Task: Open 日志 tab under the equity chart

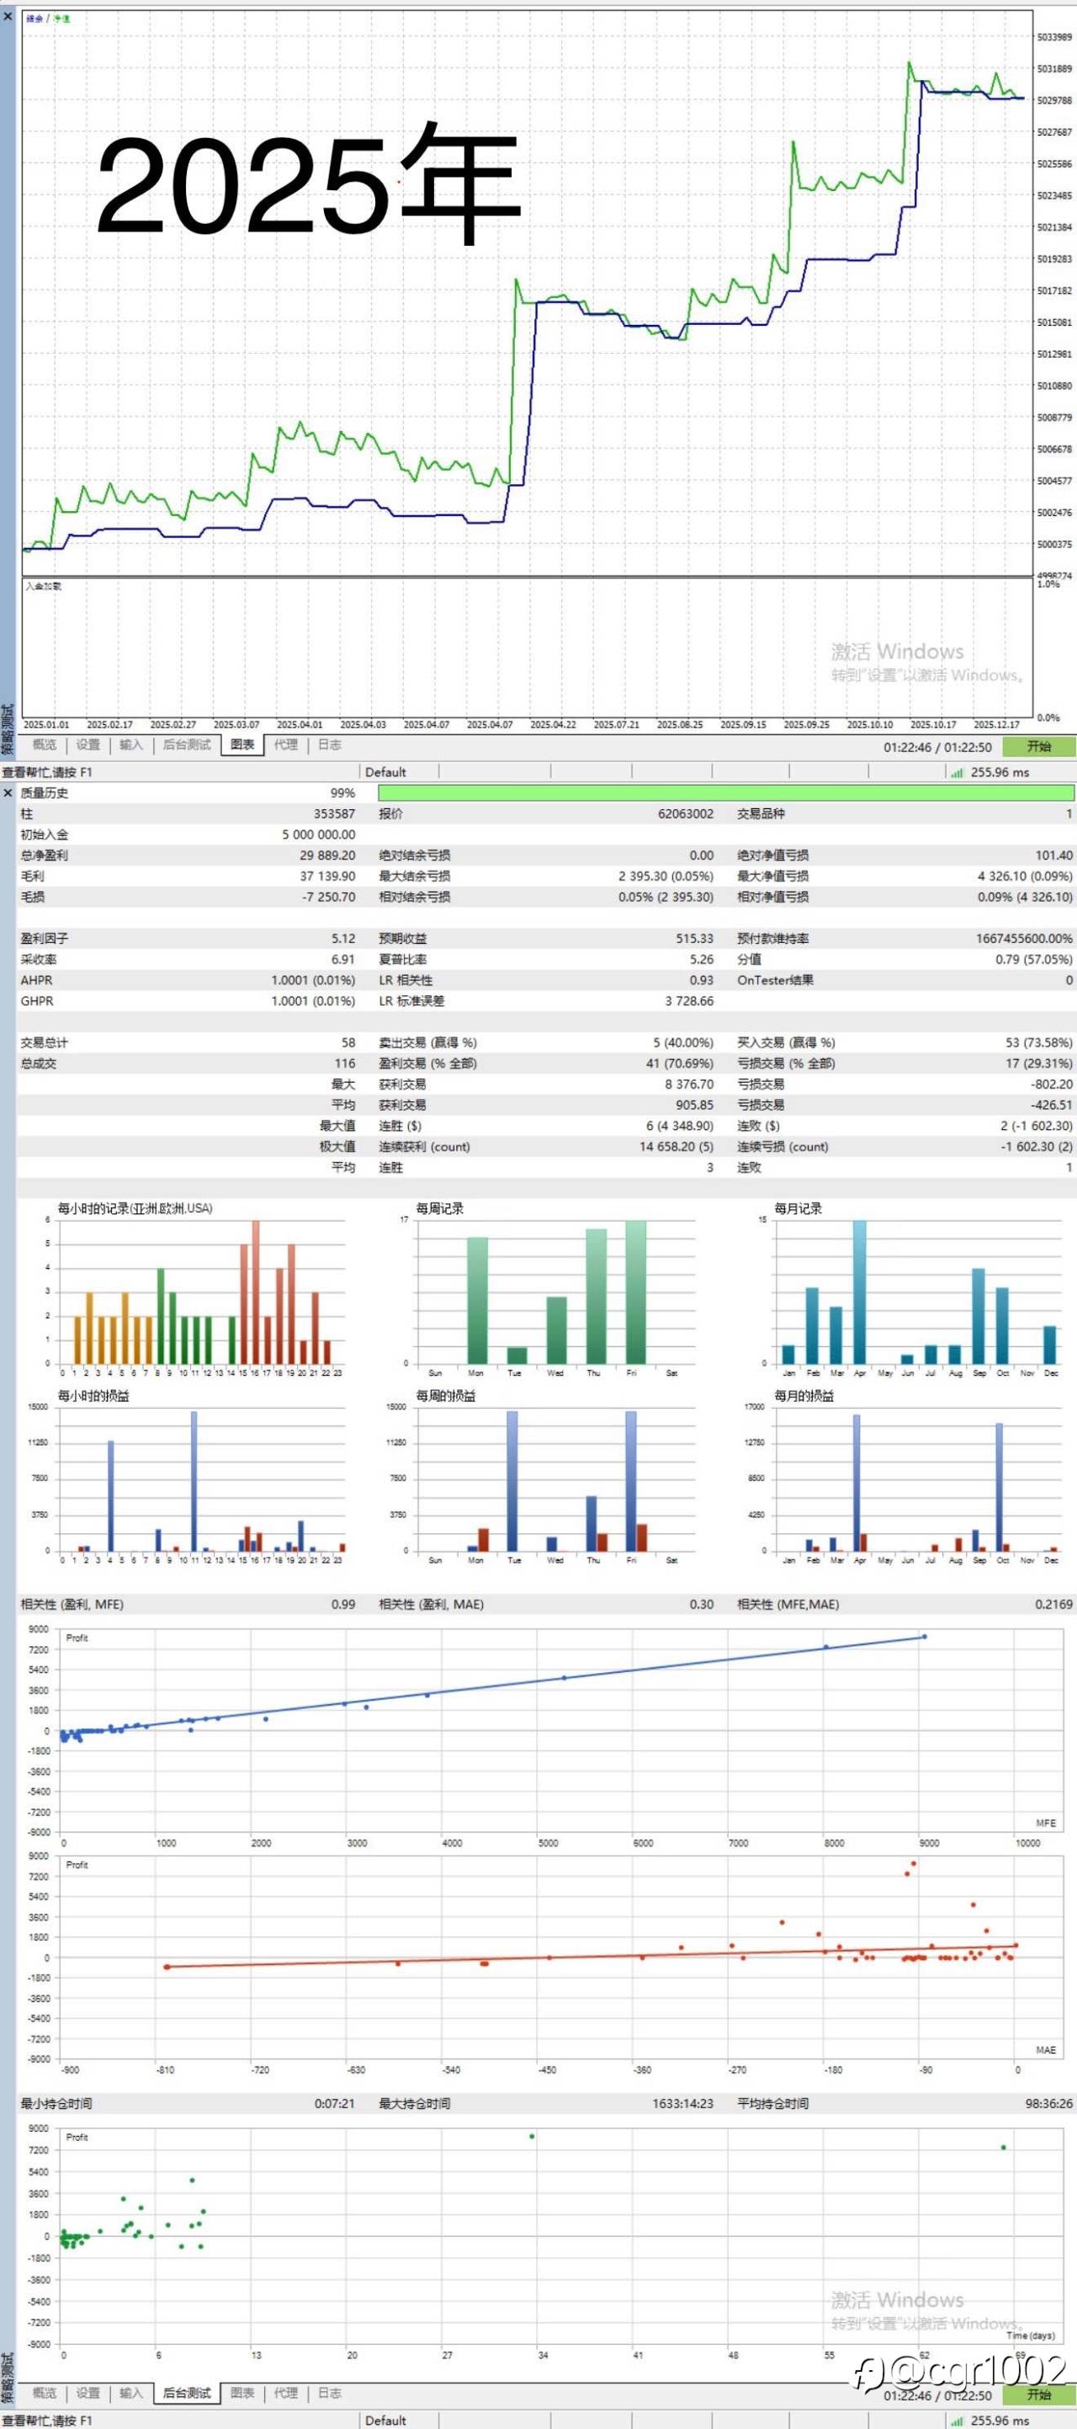Action: tap(329, 745)
